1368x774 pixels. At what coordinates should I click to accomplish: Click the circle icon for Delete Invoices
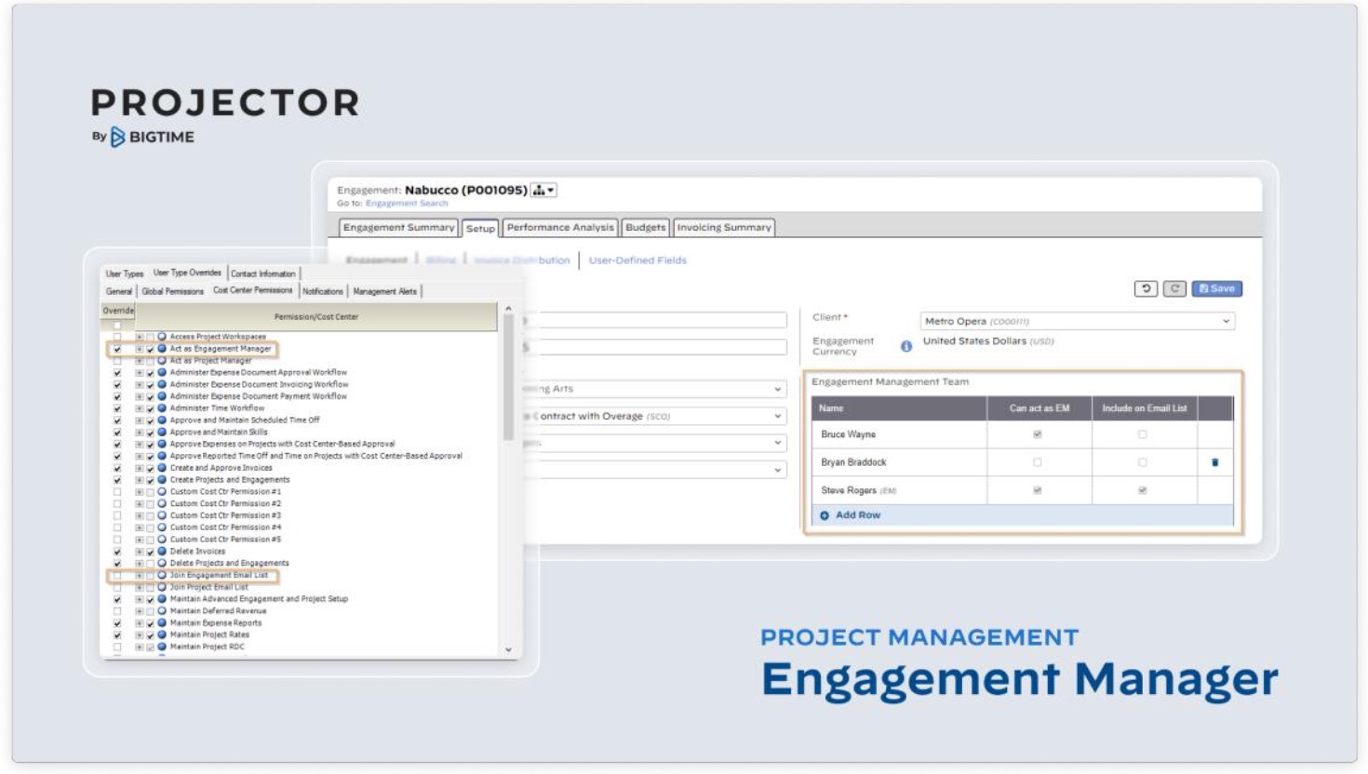162,552
